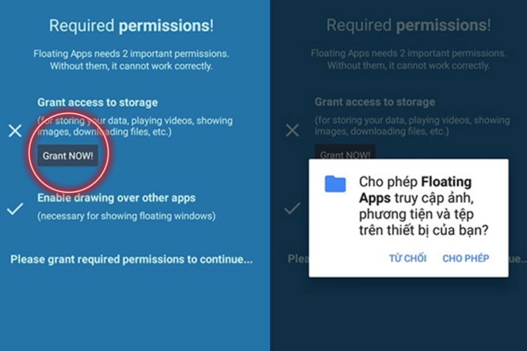Allow storage access with CHO PHÉP
527x351 pixels.
[x=466, y=258]
